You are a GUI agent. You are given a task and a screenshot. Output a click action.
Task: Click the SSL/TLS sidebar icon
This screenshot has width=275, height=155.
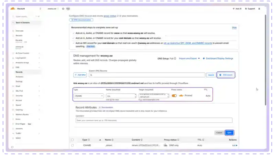13,91
